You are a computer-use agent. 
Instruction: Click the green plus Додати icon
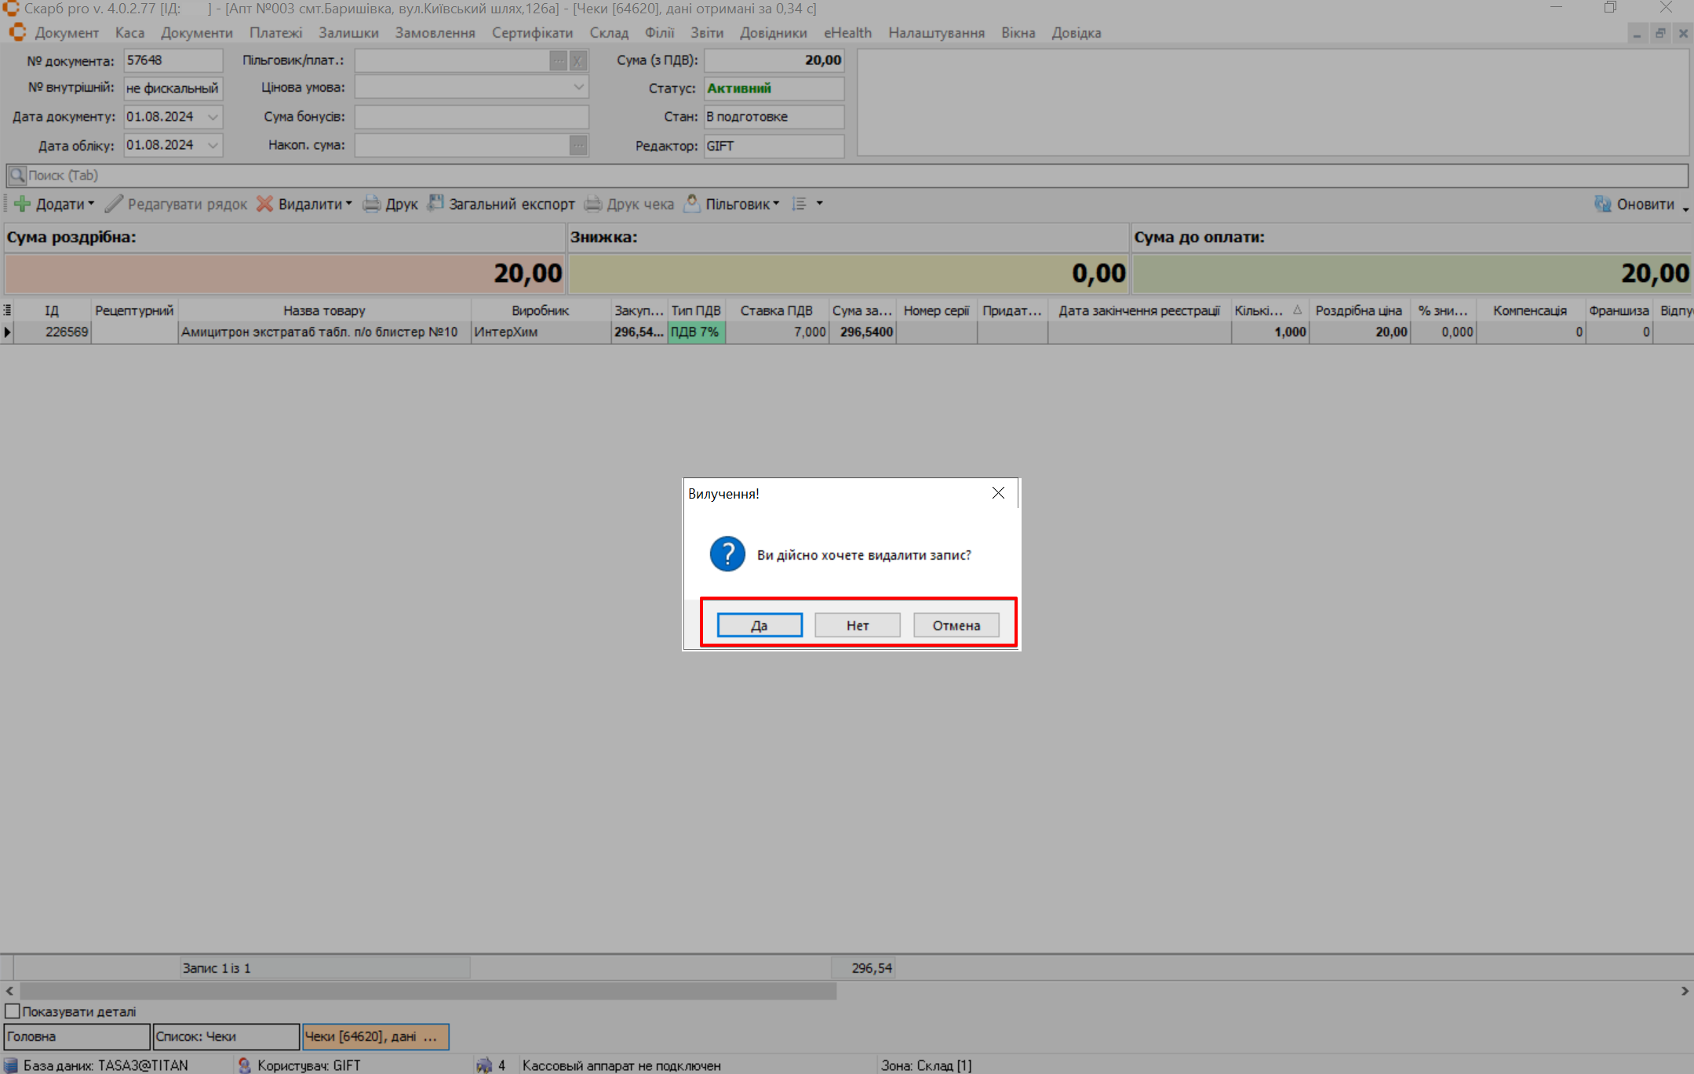click(23, 204)
